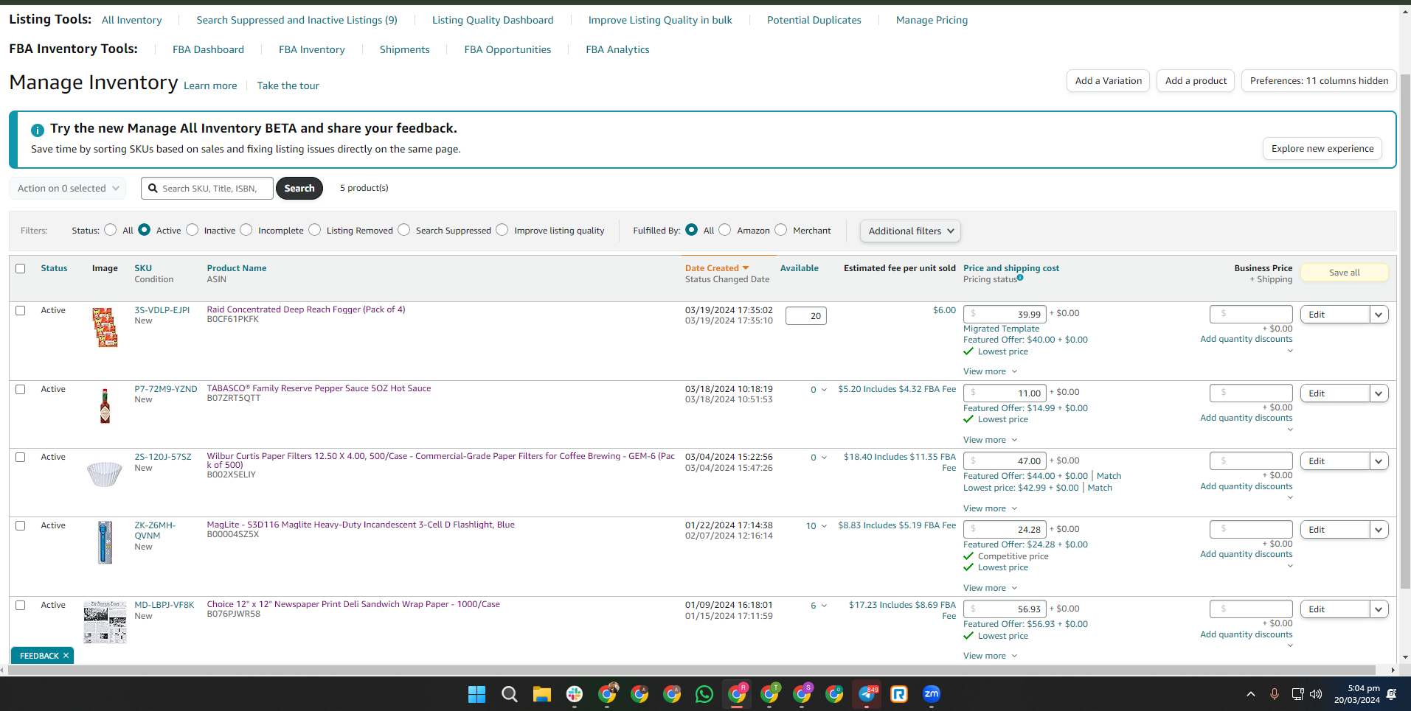Open WhatsApp from the taskbar

pyautogui.click(x=704, y=694)
